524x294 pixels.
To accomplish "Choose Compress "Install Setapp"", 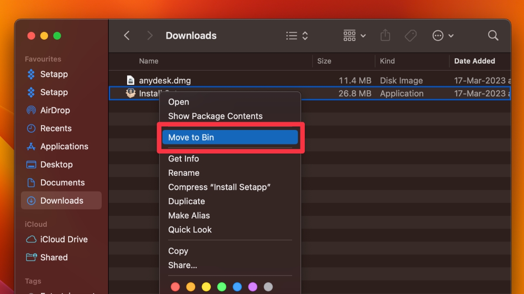I will point(219,187).
